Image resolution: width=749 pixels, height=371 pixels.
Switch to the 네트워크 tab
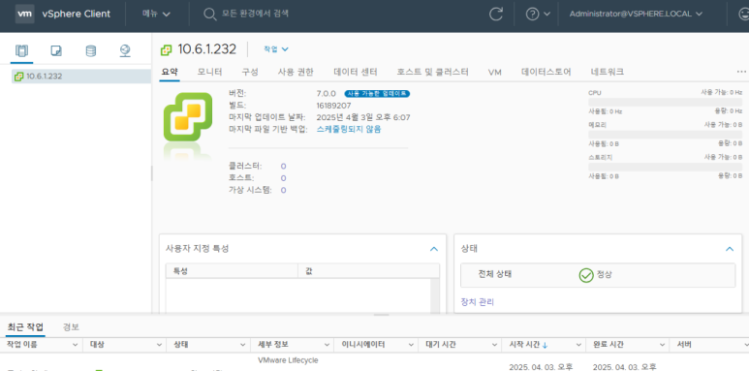click(608, 72)
